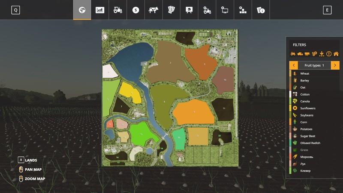The height and width of the screenshot is (193, 343).
Task: Toggle Corn fruit type visibility
Action: point(314,122)
